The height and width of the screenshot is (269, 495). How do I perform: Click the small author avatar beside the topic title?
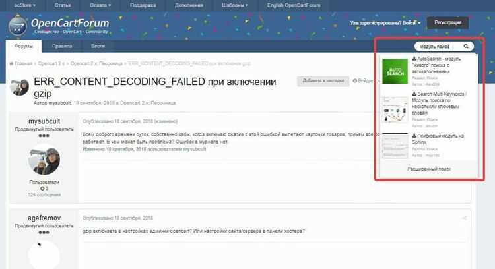pos(20,87)
